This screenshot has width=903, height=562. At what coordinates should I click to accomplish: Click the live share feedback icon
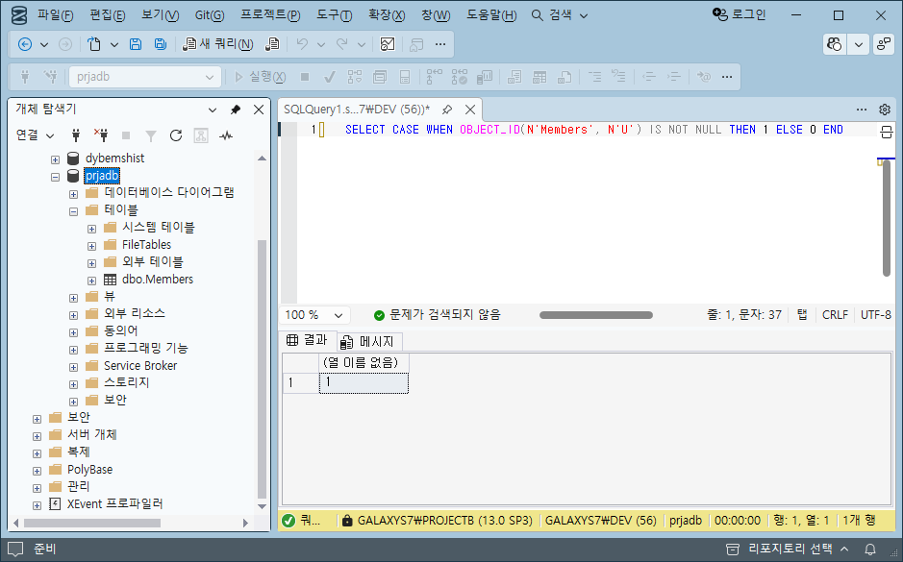[x=884, y=44]
